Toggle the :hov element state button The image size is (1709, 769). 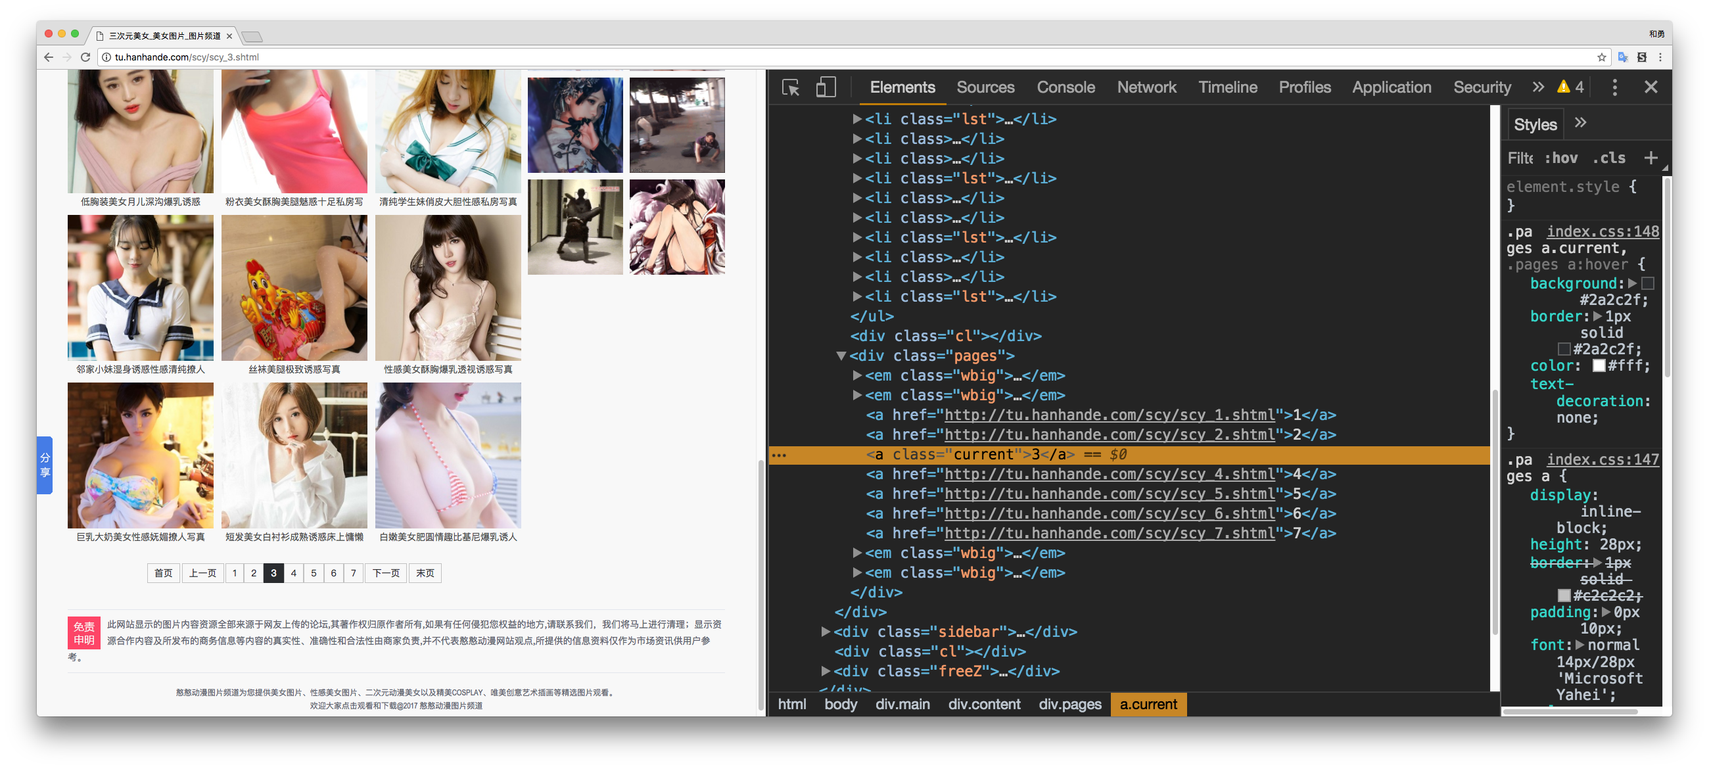pyautogui.click(x=1560, y=158)
